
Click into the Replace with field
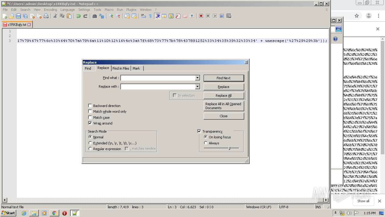(x=158, y=86)
